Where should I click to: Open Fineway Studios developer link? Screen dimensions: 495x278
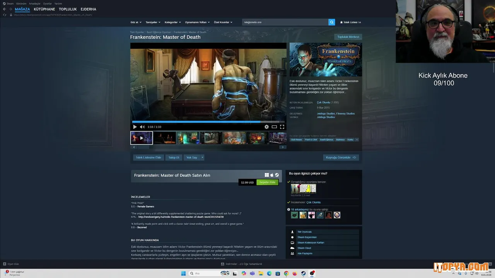coord(345,114)
